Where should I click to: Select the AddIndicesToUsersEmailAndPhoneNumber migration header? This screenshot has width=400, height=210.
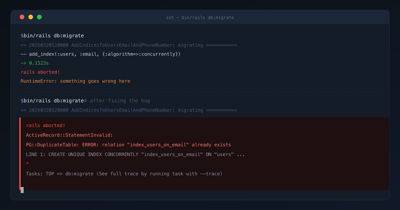pyautogui.click(x=128, y=45)
